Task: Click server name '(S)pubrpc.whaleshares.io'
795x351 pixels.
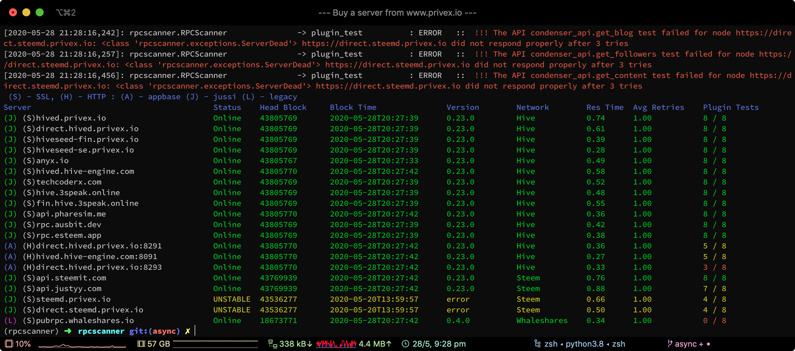Action: point(78,320)
